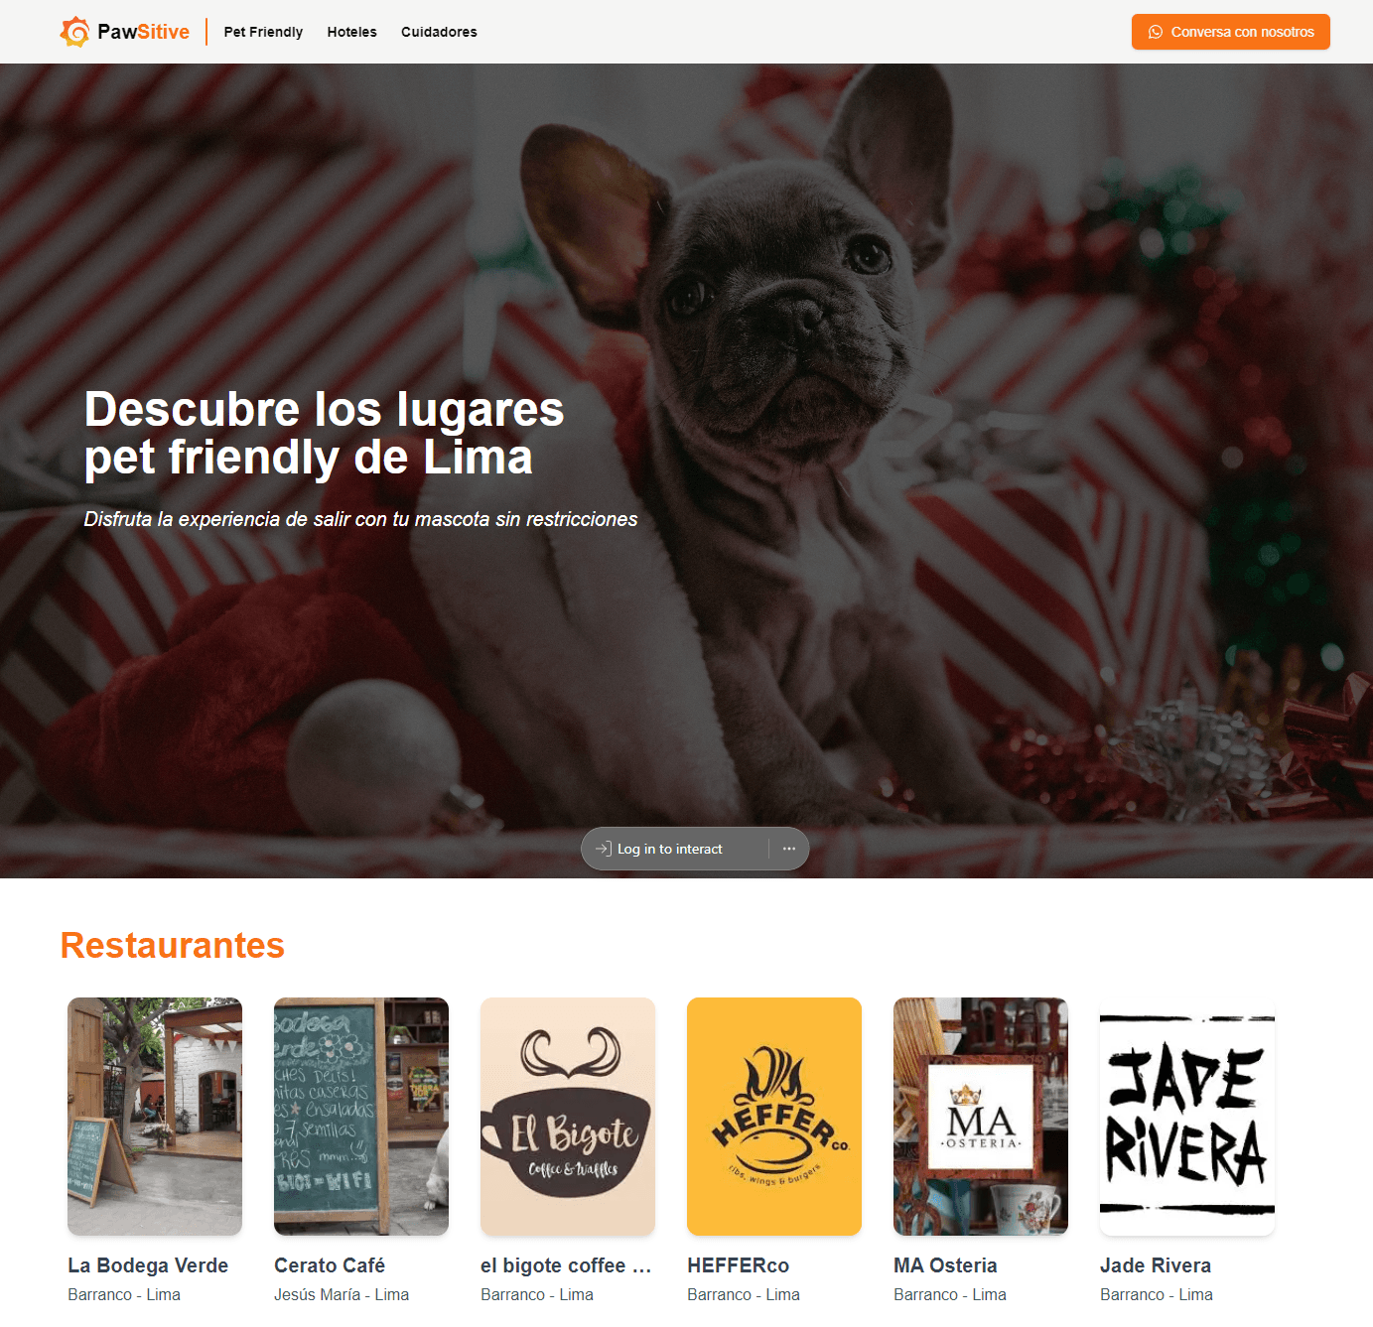Image resolution: width=1373 pixels, height=1327 pixels.
Task: Click the PawSitive brand name text
Action: (x=143, y=32)
